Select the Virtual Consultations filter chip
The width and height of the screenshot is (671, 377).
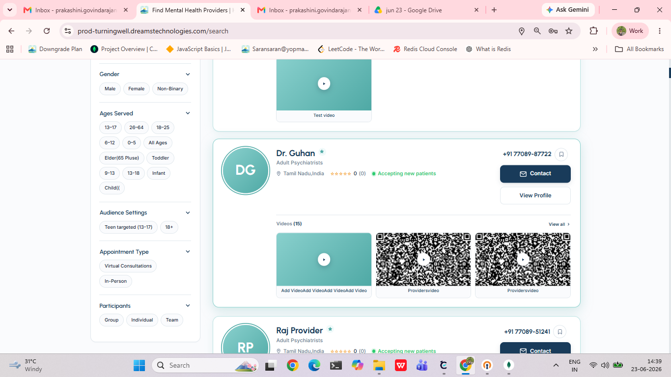coord(128,266)
